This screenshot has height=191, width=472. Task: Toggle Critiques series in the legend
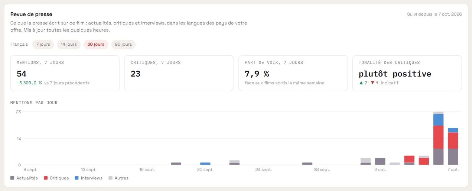tap(56, 178)
